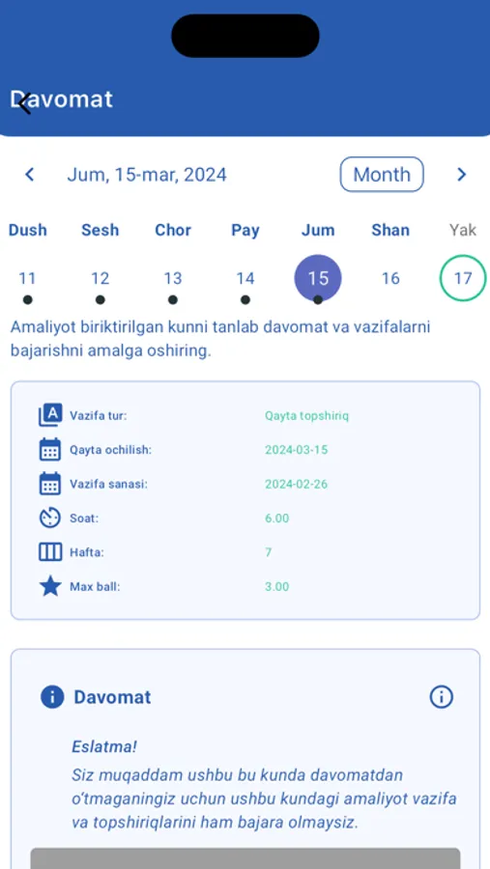The image size is (490, 869).
Task: Click the Qayta ochilish label
Action: [110, 449]
